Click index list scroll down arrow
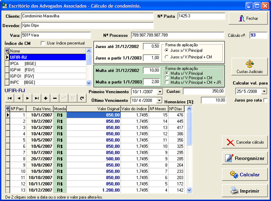 [x=89, y=83]
